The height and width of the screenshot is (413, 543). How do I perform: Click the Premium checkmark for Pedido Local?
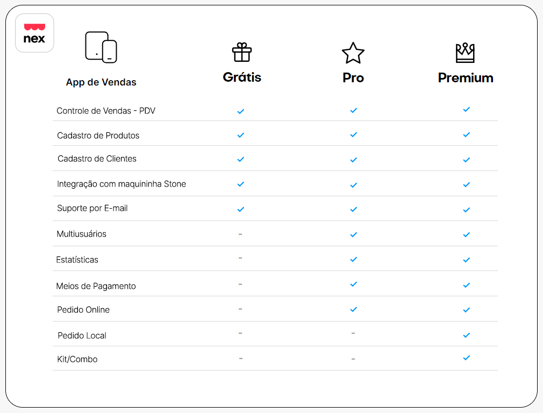pos(466,335)
